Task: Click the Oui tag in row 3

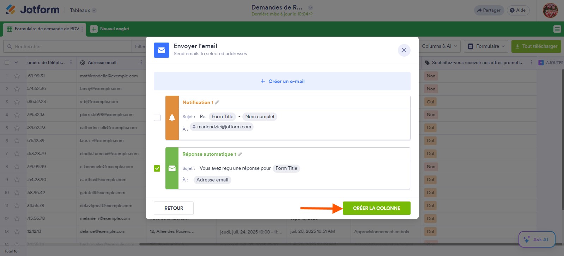Action: (x=430, y=102)
